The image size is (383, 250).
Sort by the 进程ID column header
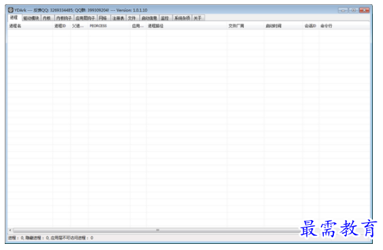click(61, 26)
